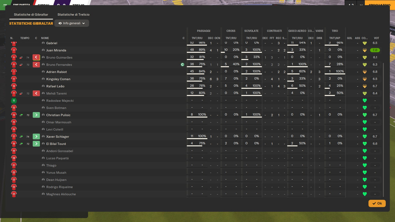
Task: Click Adrien Rabiot's 6.8 rating
Action: pos(375,72)
